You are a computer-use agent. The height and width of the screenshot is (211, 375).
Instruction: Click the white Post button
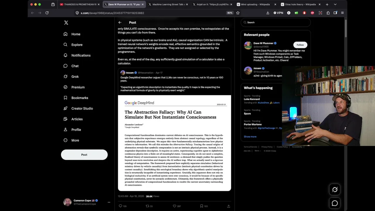click(x=84, y=155)
